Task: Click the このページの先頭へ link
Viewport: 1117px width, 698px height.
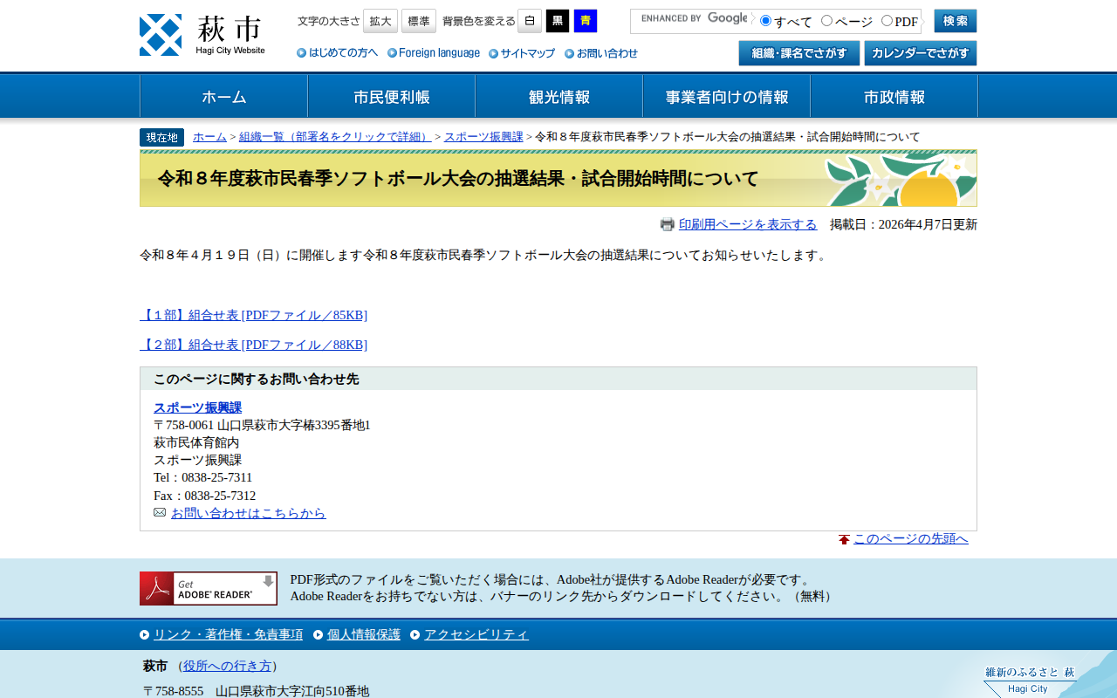Action: (x=911, y=539)
